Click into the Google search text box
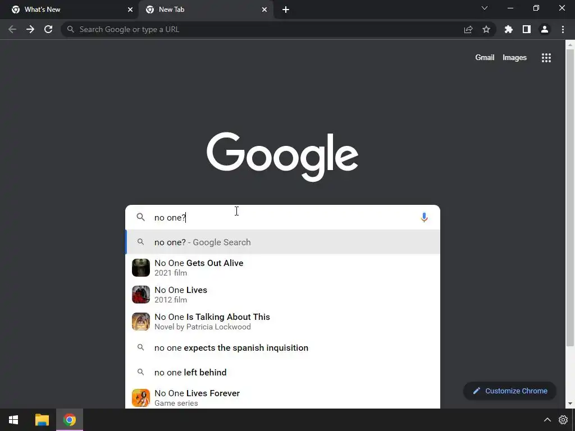The width and height of the screenshot is (575, 431). [282, 217]
